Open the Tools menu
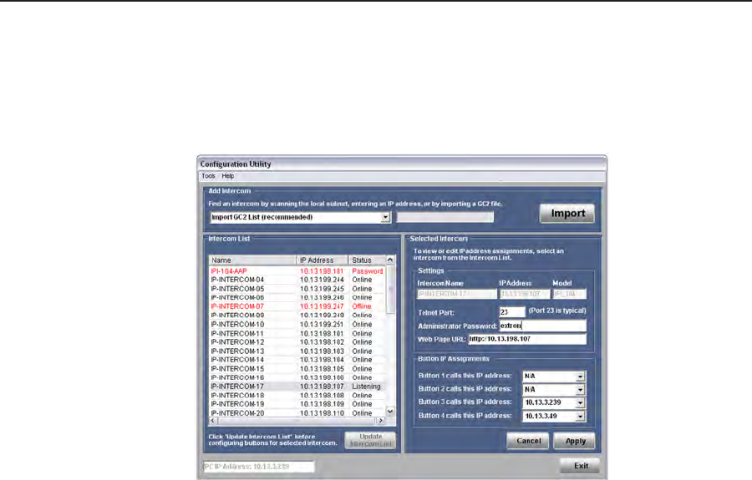Image resolution: width=752 pixels, height=480 pixels. pyautogui.click(x=208, y=176)
